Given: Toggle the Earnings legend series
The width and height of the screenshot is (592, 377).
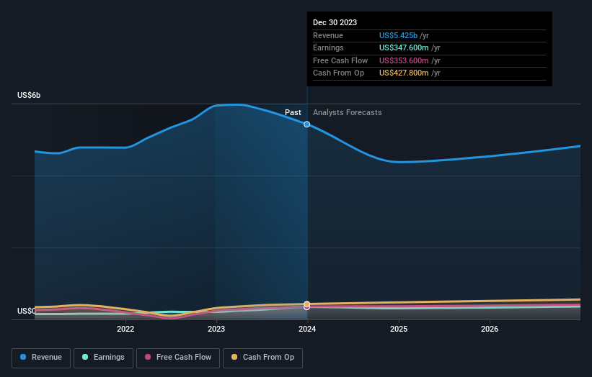Looking at the screenshot, I should (x=103, y=358).
